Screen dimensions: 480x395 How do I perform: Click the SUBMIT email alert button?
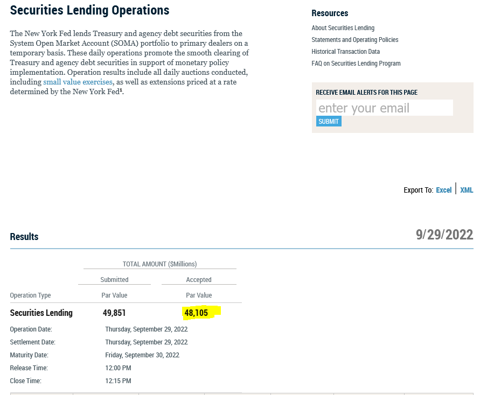click(329, 122)
